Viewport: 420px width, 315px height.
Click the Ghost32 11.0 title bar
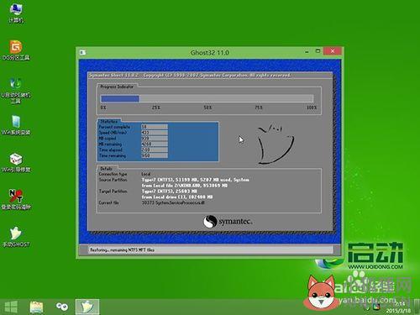[209, 52]
